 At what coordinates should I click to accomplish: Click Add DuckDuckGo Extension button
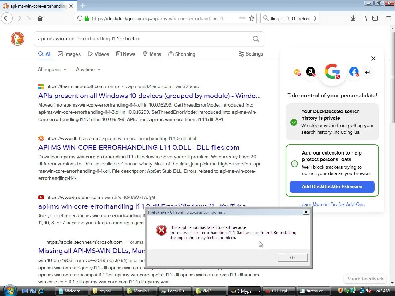[x=332, y=186]
